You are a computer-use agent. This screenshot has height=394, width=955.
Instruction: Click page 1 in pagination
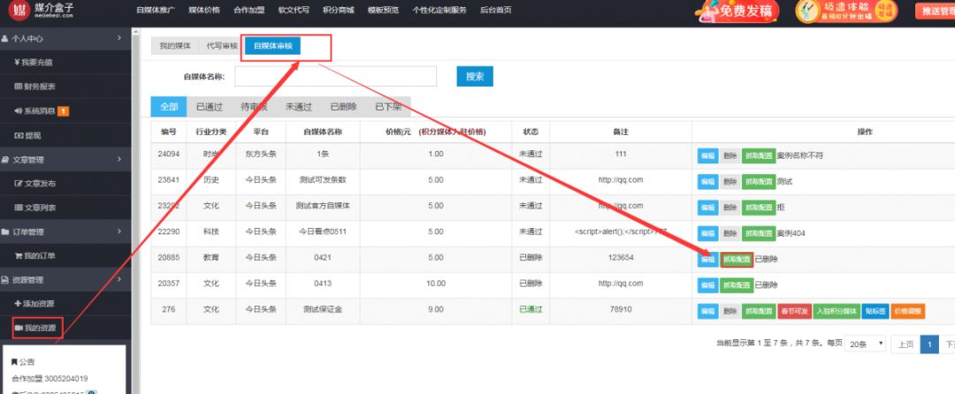point(928,345)
